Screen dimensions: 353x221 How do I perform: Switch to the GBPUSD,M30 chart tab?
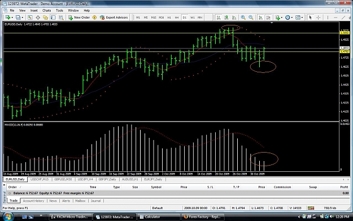pos(63,179)
